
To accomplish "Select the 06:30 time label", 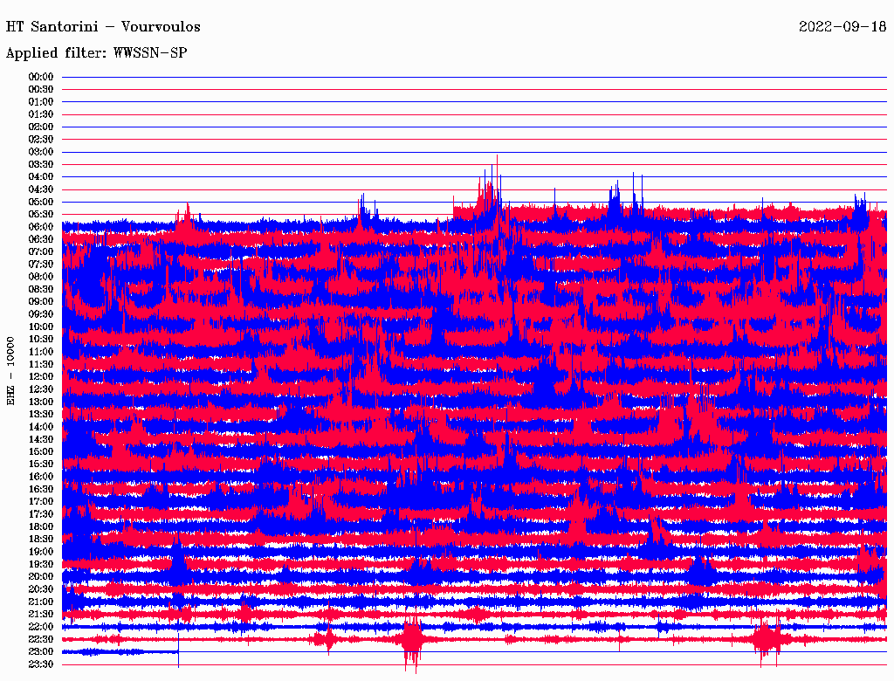I will 41,239.
